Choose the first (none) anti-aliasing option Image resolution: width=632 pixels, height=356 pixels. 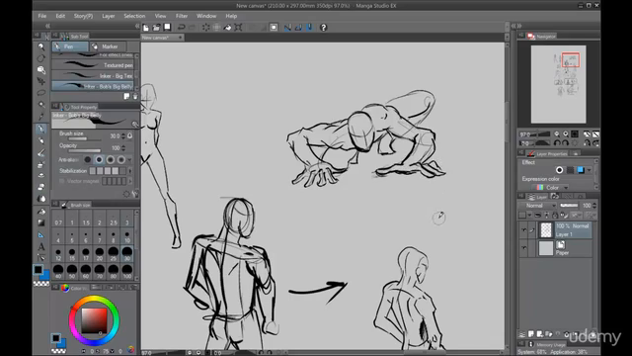click(88, 160)
